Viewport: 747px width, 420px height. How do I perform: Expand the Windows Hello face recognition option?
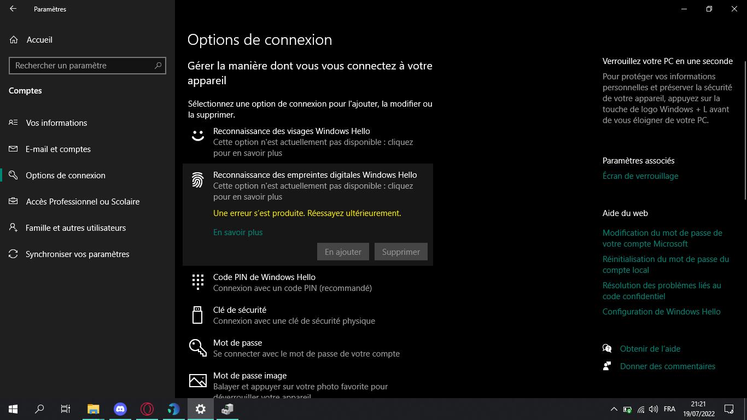click(x=308, y=142)
